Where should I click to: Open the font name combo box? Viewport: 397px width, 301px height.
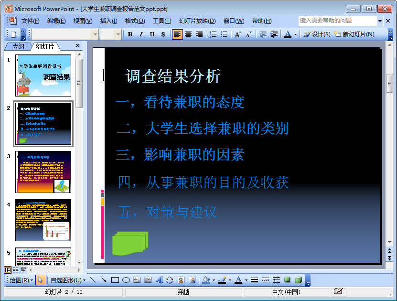point(64,34)
